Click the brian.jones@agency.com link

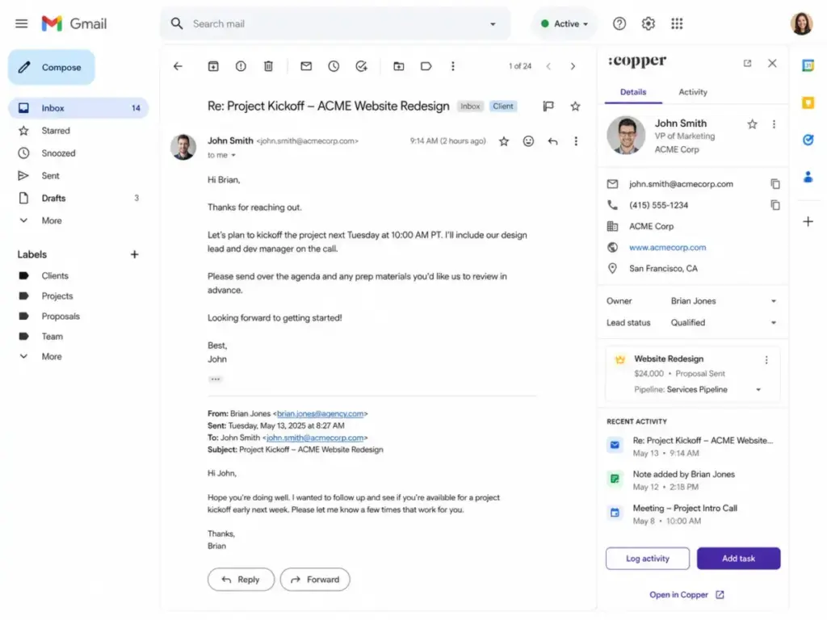point(320,414)
